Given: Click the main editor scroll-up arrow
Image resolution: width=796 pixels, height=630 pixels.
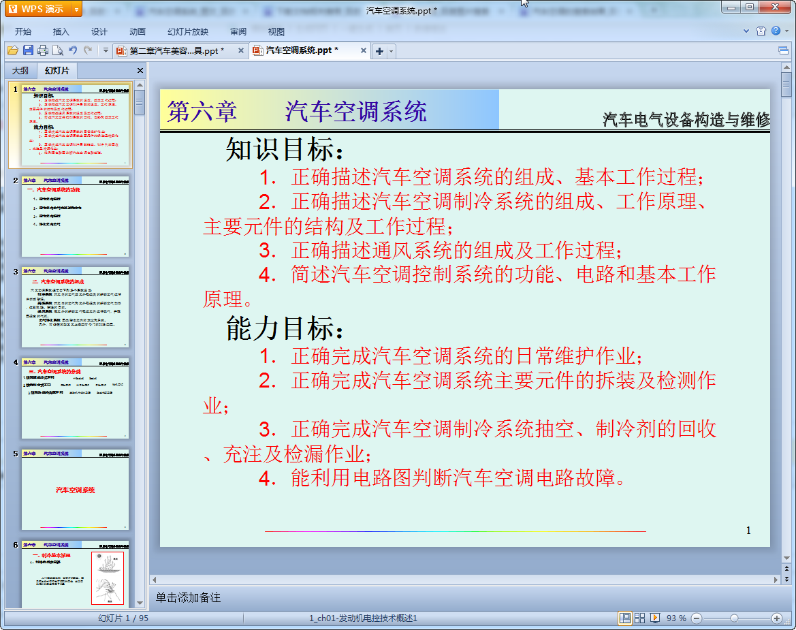Looking at the screenshot, I should coord(786,67).
